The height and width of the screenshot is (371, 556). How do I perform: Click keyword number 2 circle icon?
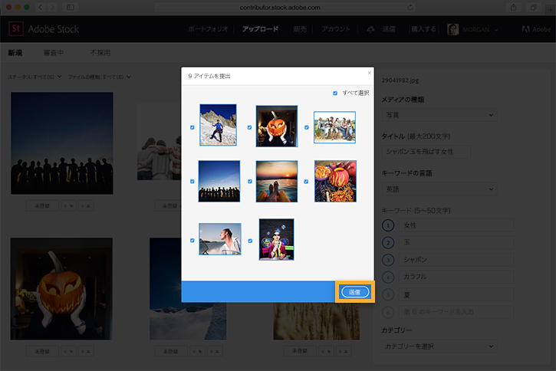point(388,242)
